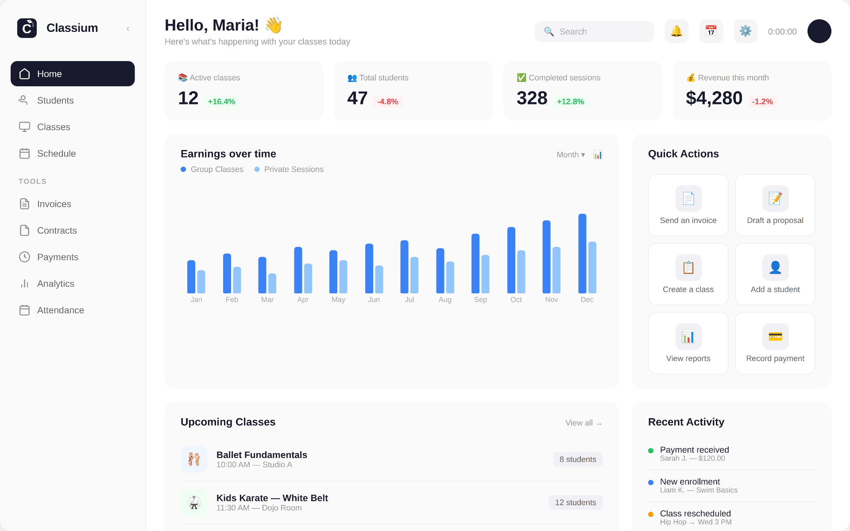This screenshot has height=531, width=850.
Task: Collapse the sidebar with the chevron
Action: point(128,29)
